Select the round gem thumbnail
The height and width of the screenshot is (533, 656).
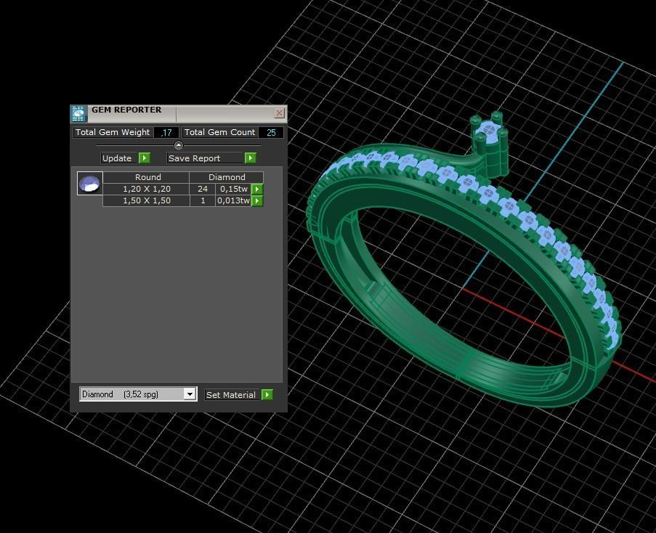click(89, 183)
